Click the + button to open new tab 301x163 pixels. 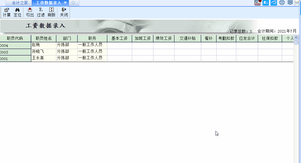[73, 3]
